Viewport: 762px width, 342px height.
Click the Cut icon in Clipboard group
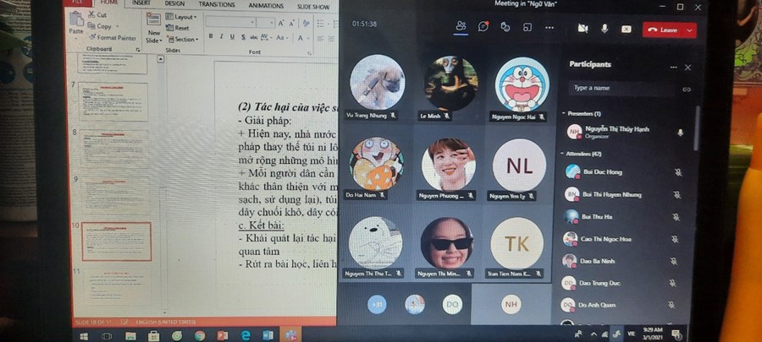point(98,15)
